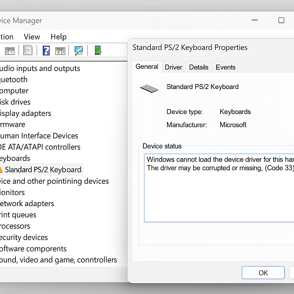Click the action pane icon beside Help icon
Screen dimensions: 294x294
(60, 51)
